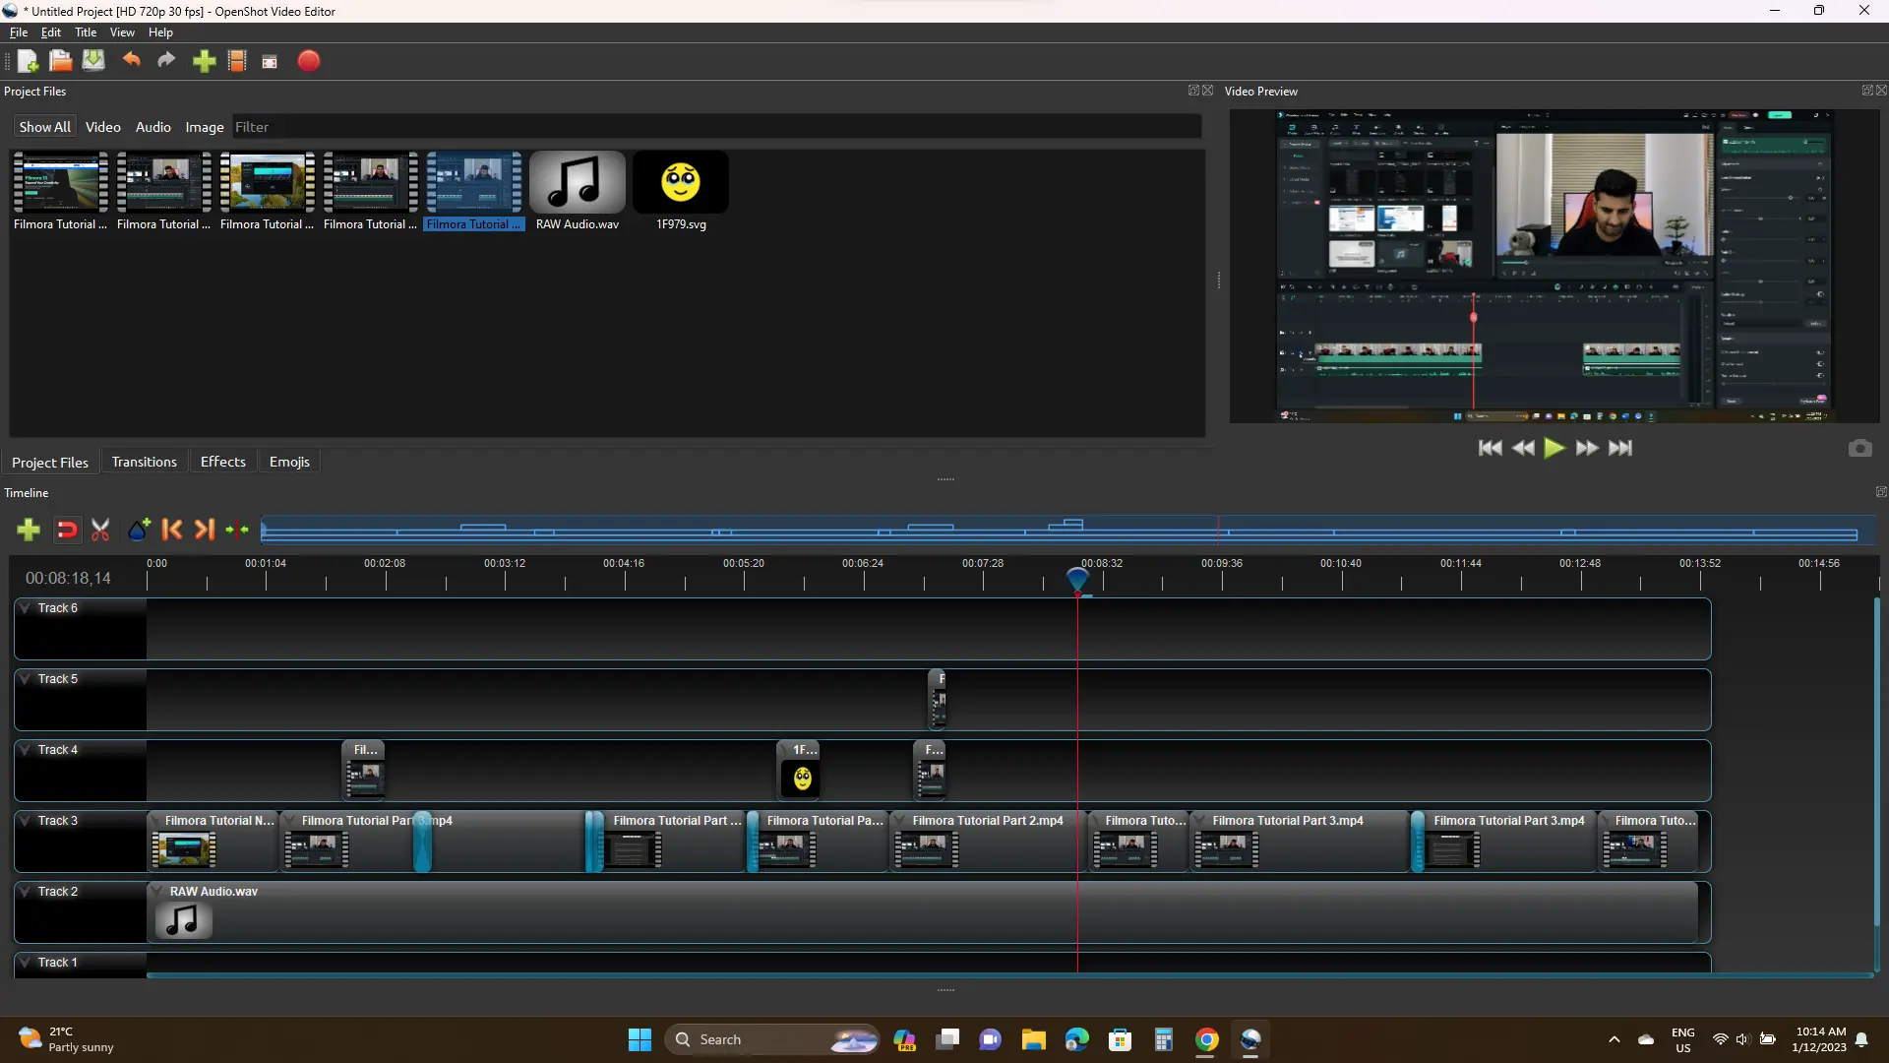
Task: Expand Track 5 dropdown arrow
Action: 26,679
